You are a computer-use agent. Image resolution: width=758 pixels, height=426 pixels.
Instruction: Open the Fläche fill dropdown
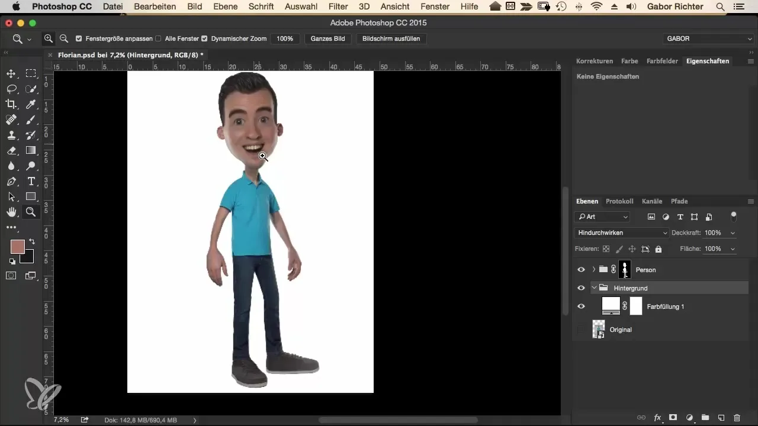[733, 249]
